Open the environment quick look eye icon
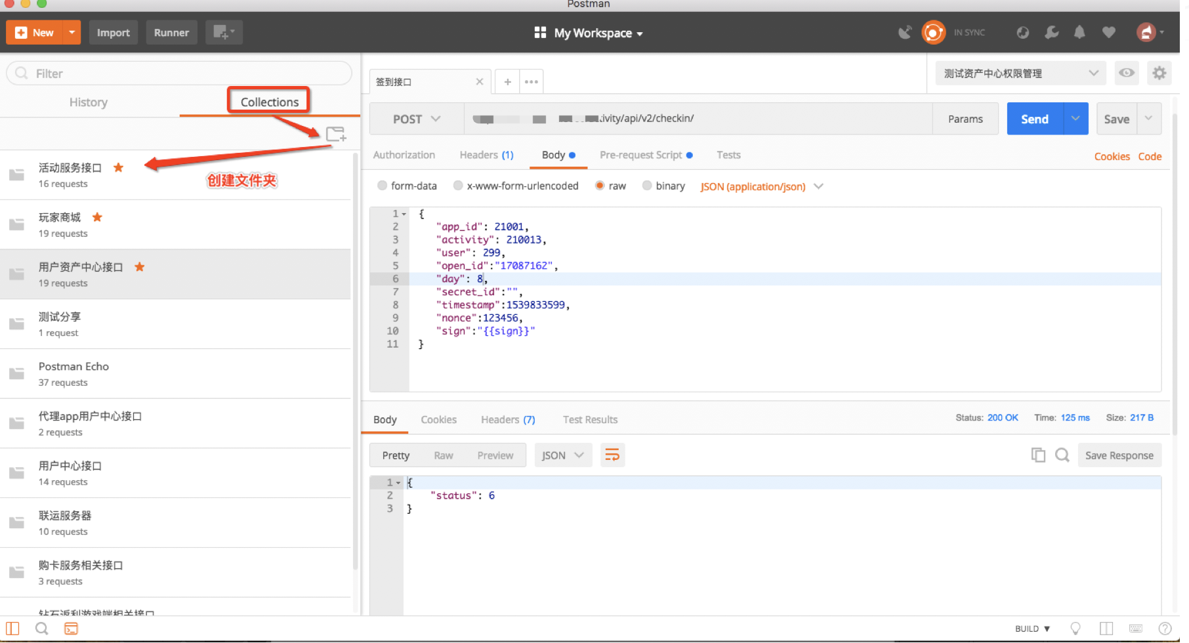Viewport: 1189px width, 643px height. click(1127, 73)
